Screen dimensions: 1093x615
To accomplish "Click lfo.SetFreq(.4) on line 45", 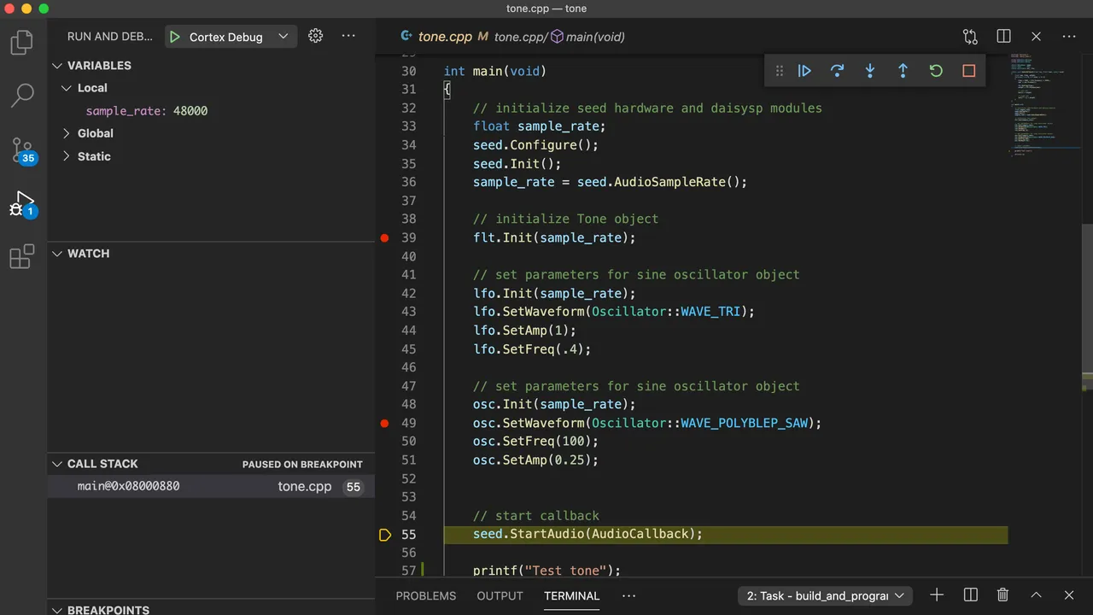I will tap(532, 349).
